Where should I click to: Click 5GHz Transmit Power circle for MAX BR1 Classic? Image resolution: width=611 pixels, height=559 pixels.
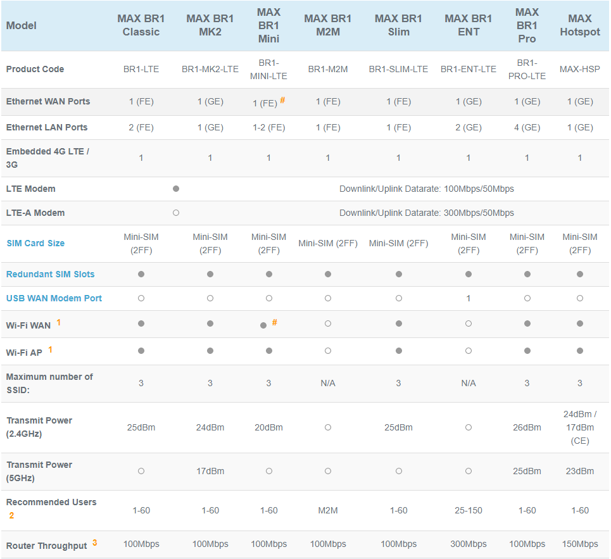coord(141,471)
